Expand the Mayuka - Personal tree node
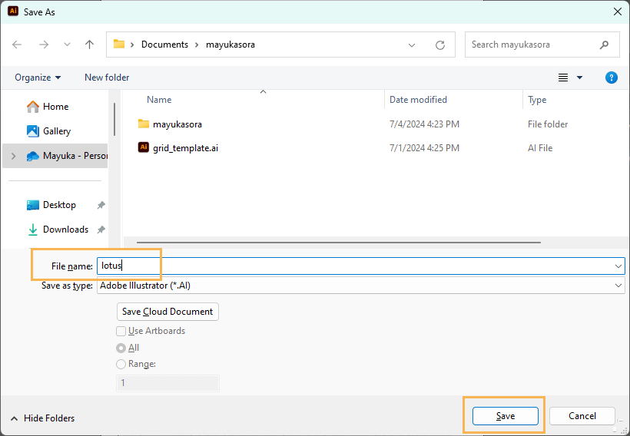This screenshot has height=436, width=630. point(13,156)
